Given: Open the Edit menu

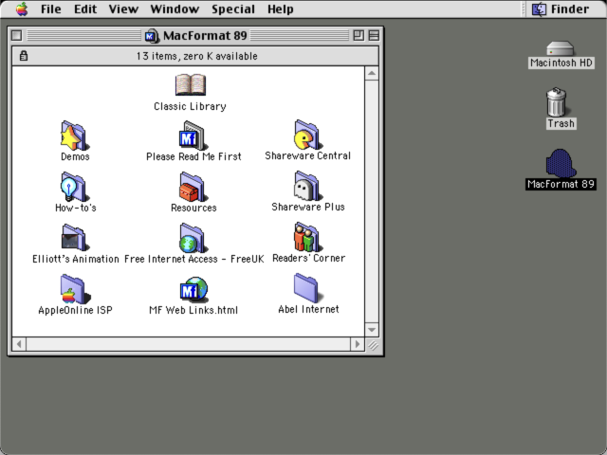Looking at the screenshot, I should [x=85, y=9].
